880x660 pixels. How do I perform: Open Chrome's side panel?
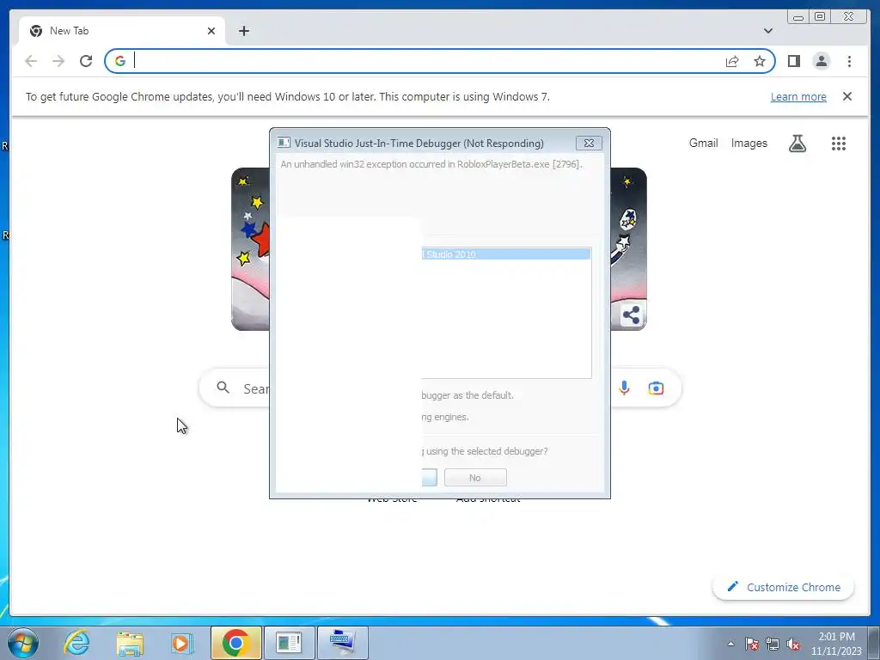coord(793,61)
